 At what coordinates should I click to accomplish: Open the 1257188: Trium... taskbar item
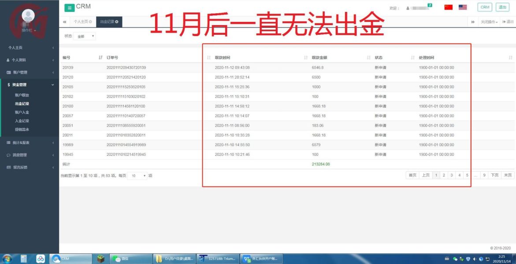(218, 259)
